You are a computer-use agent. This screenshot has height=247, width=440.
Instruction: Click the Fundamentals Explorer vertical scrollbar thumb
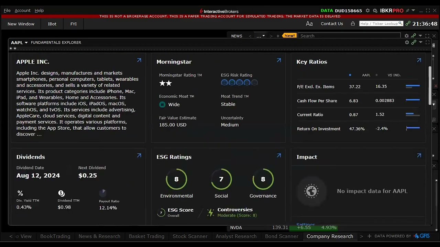pyautogui.click(x=430, y=86)
